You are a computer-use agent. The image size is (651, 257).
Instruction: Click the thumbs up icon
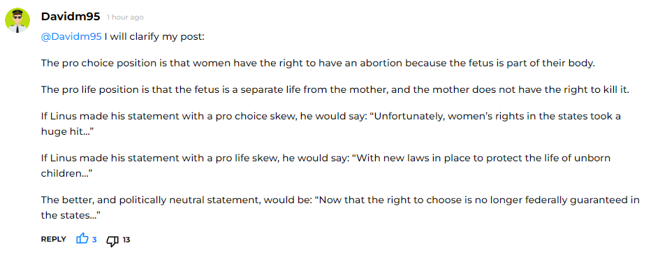click(82, 239)
